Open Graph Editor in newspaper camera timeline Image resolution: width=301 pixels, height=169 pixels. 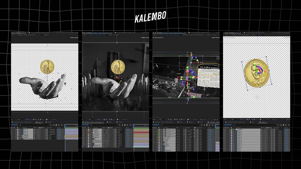click(x=213, y=125)
